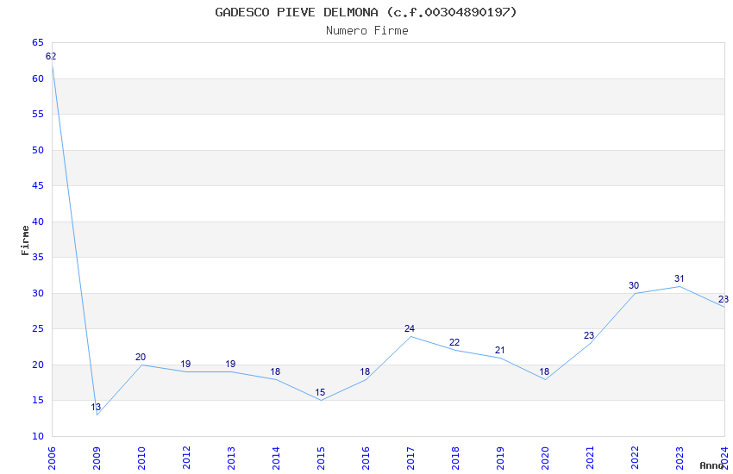Click y-axis tick value 30
733x474 pixels.
(x=38, y=293)
